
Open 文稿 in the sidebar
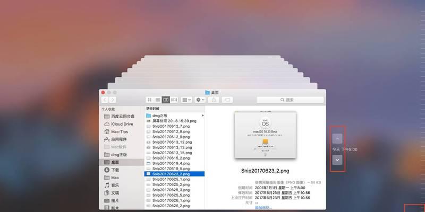122,193
